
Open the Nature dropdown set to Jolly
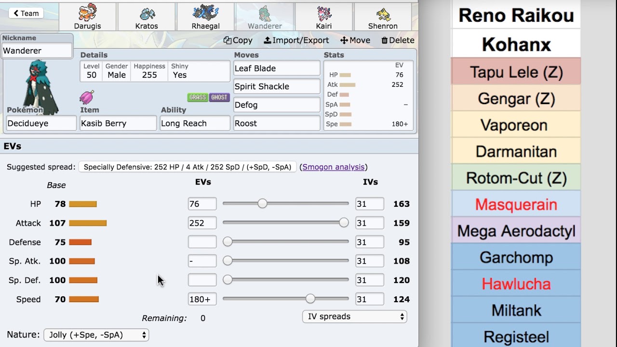(x=96, y=335)
